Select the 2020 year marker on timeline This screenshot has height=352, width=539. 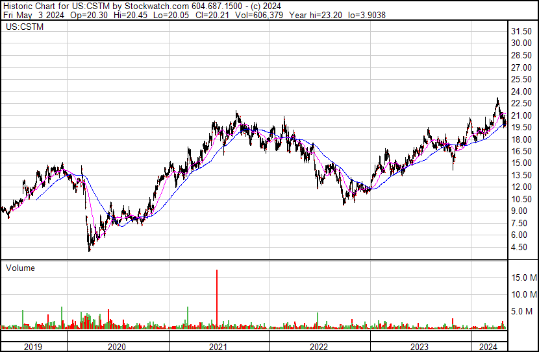point(118,347)
